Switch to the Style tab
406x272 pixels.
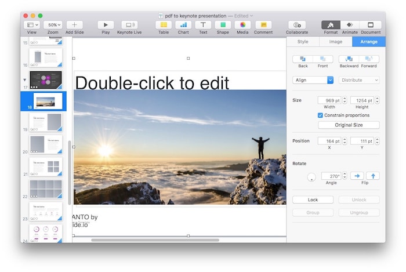303,42
